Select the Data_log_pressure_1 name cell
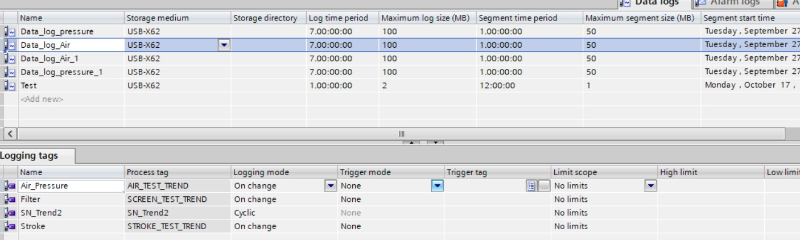The height and width of the screenshot is (240, 800). pyautogui.click(x=71, y=72)
